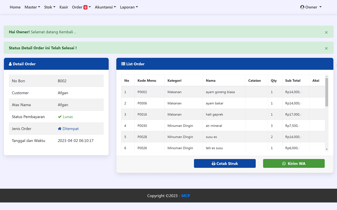Expand the Master dropdown menu
The height and width of the screenshot is (210, 337).
click(x=32, y=7)
